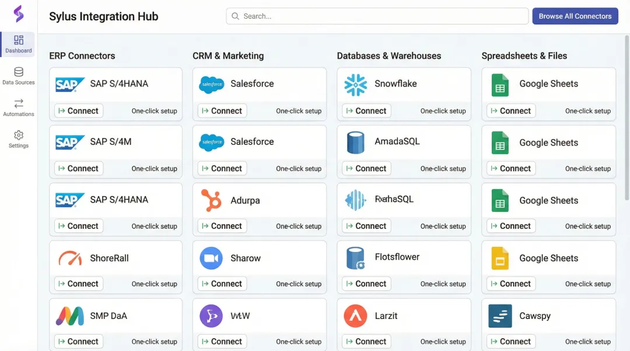The width and height of the screenshot is (630, 351).
Task: Click the Search field
Action: pyautogui.click(x=377, y=16)
